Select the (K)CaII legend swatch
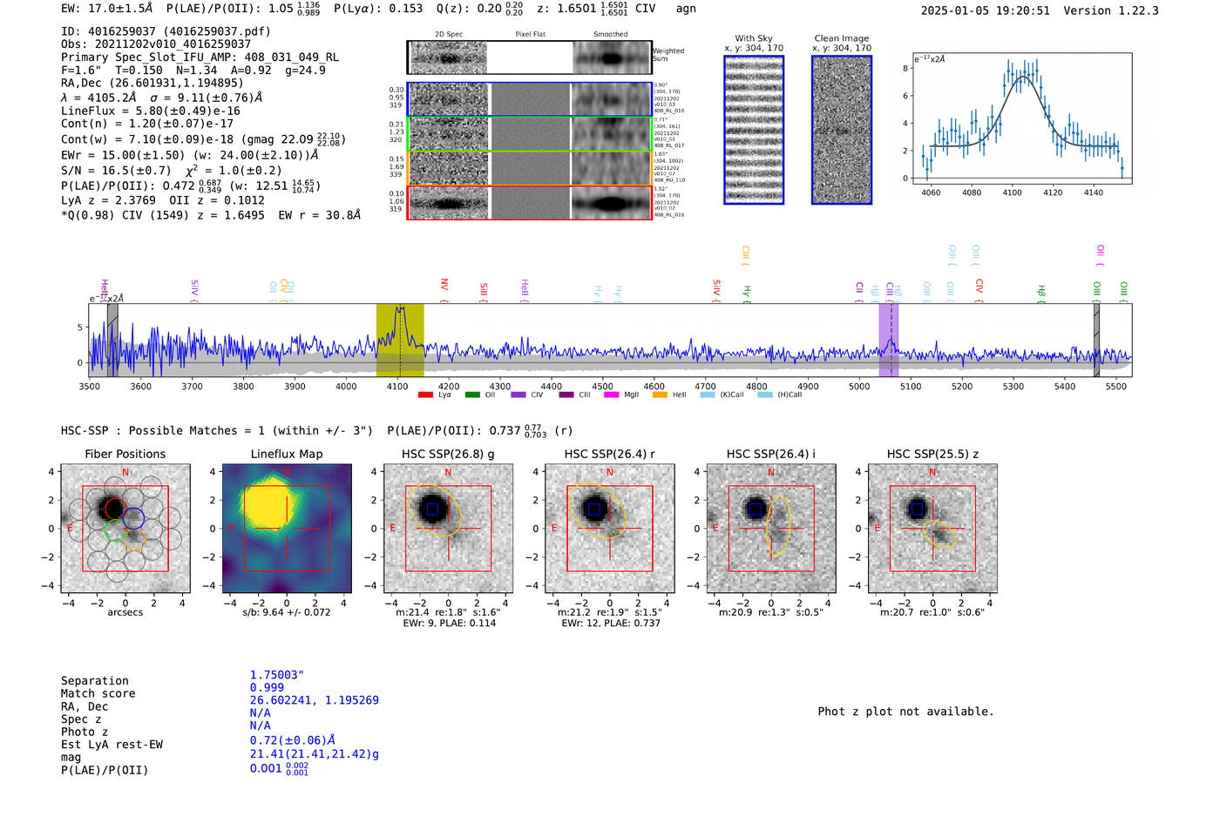The height and width of the screenshot is (830, 1220). 707,395
